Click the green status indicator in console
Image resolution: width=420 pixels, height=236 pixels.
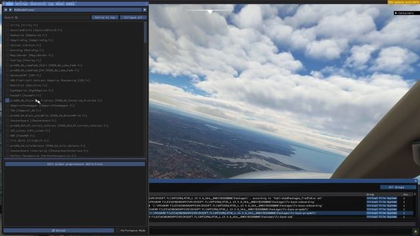[x=415, y=231]
